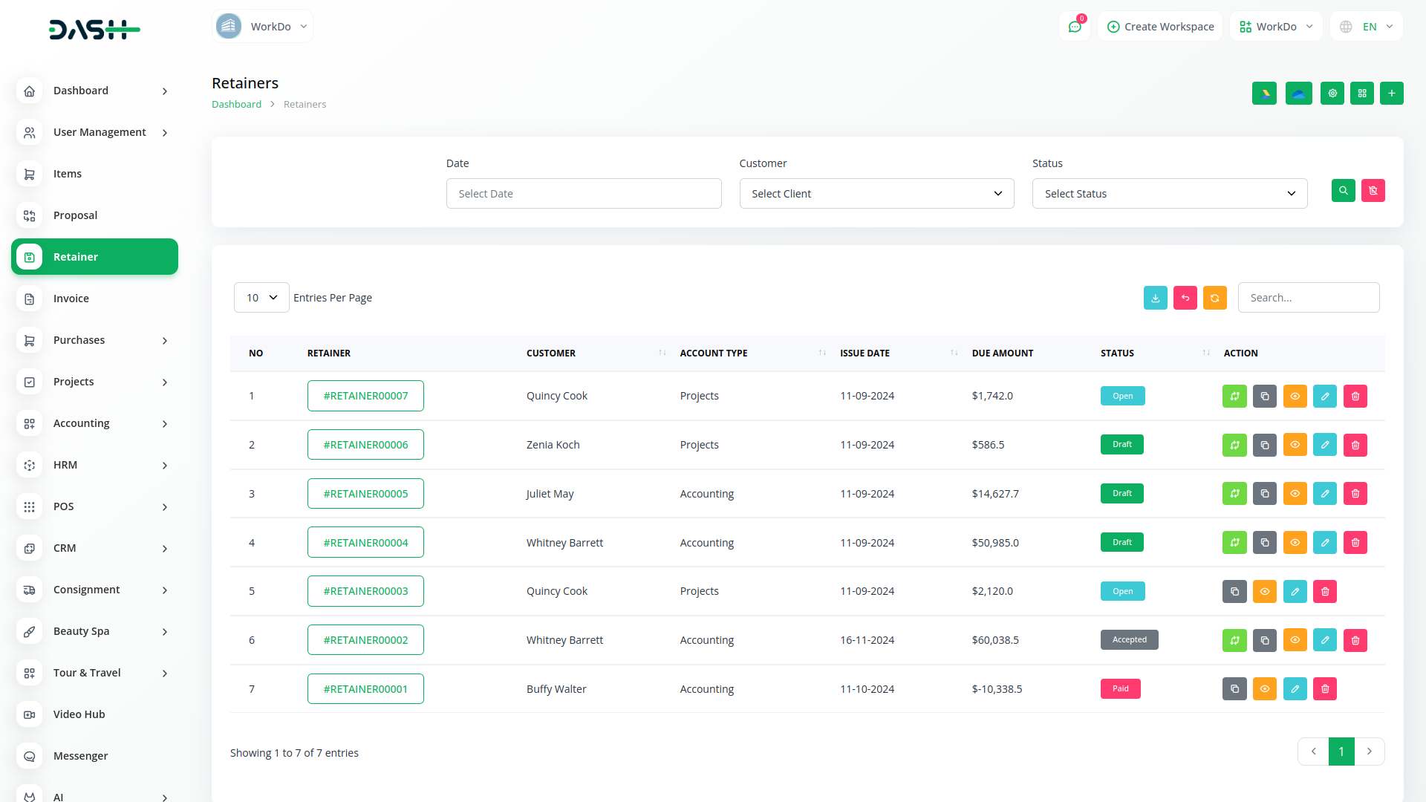Viewport: 1426px width, 802px height.
Task: Click the red trash icon in the filter bar
Action: pyautogui.click(x=1373, y=191)
